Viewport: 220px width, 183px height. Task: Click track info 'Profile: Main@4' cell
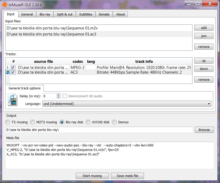pos(144,68)
